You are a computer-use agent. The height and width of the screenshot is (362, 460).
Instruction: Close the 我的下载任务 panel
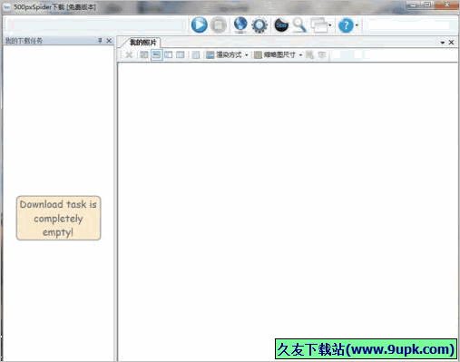(x=109, y=41)
